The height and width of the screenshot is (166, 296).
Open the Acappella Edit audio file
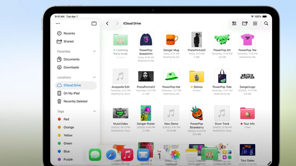click(x=121, y=76)
